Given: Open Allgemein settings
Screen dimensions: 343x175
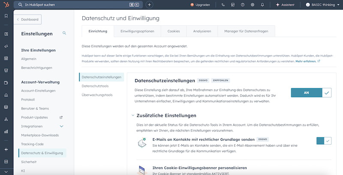Looking at the screenshot, I should point(29,59).
